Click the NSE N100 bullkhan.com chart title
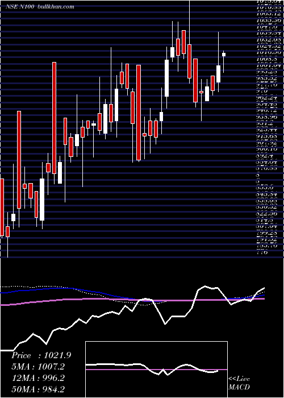Image resolution: width=284 pixels, height=398 pixels. pyautogui.click(x=40, y=7)
